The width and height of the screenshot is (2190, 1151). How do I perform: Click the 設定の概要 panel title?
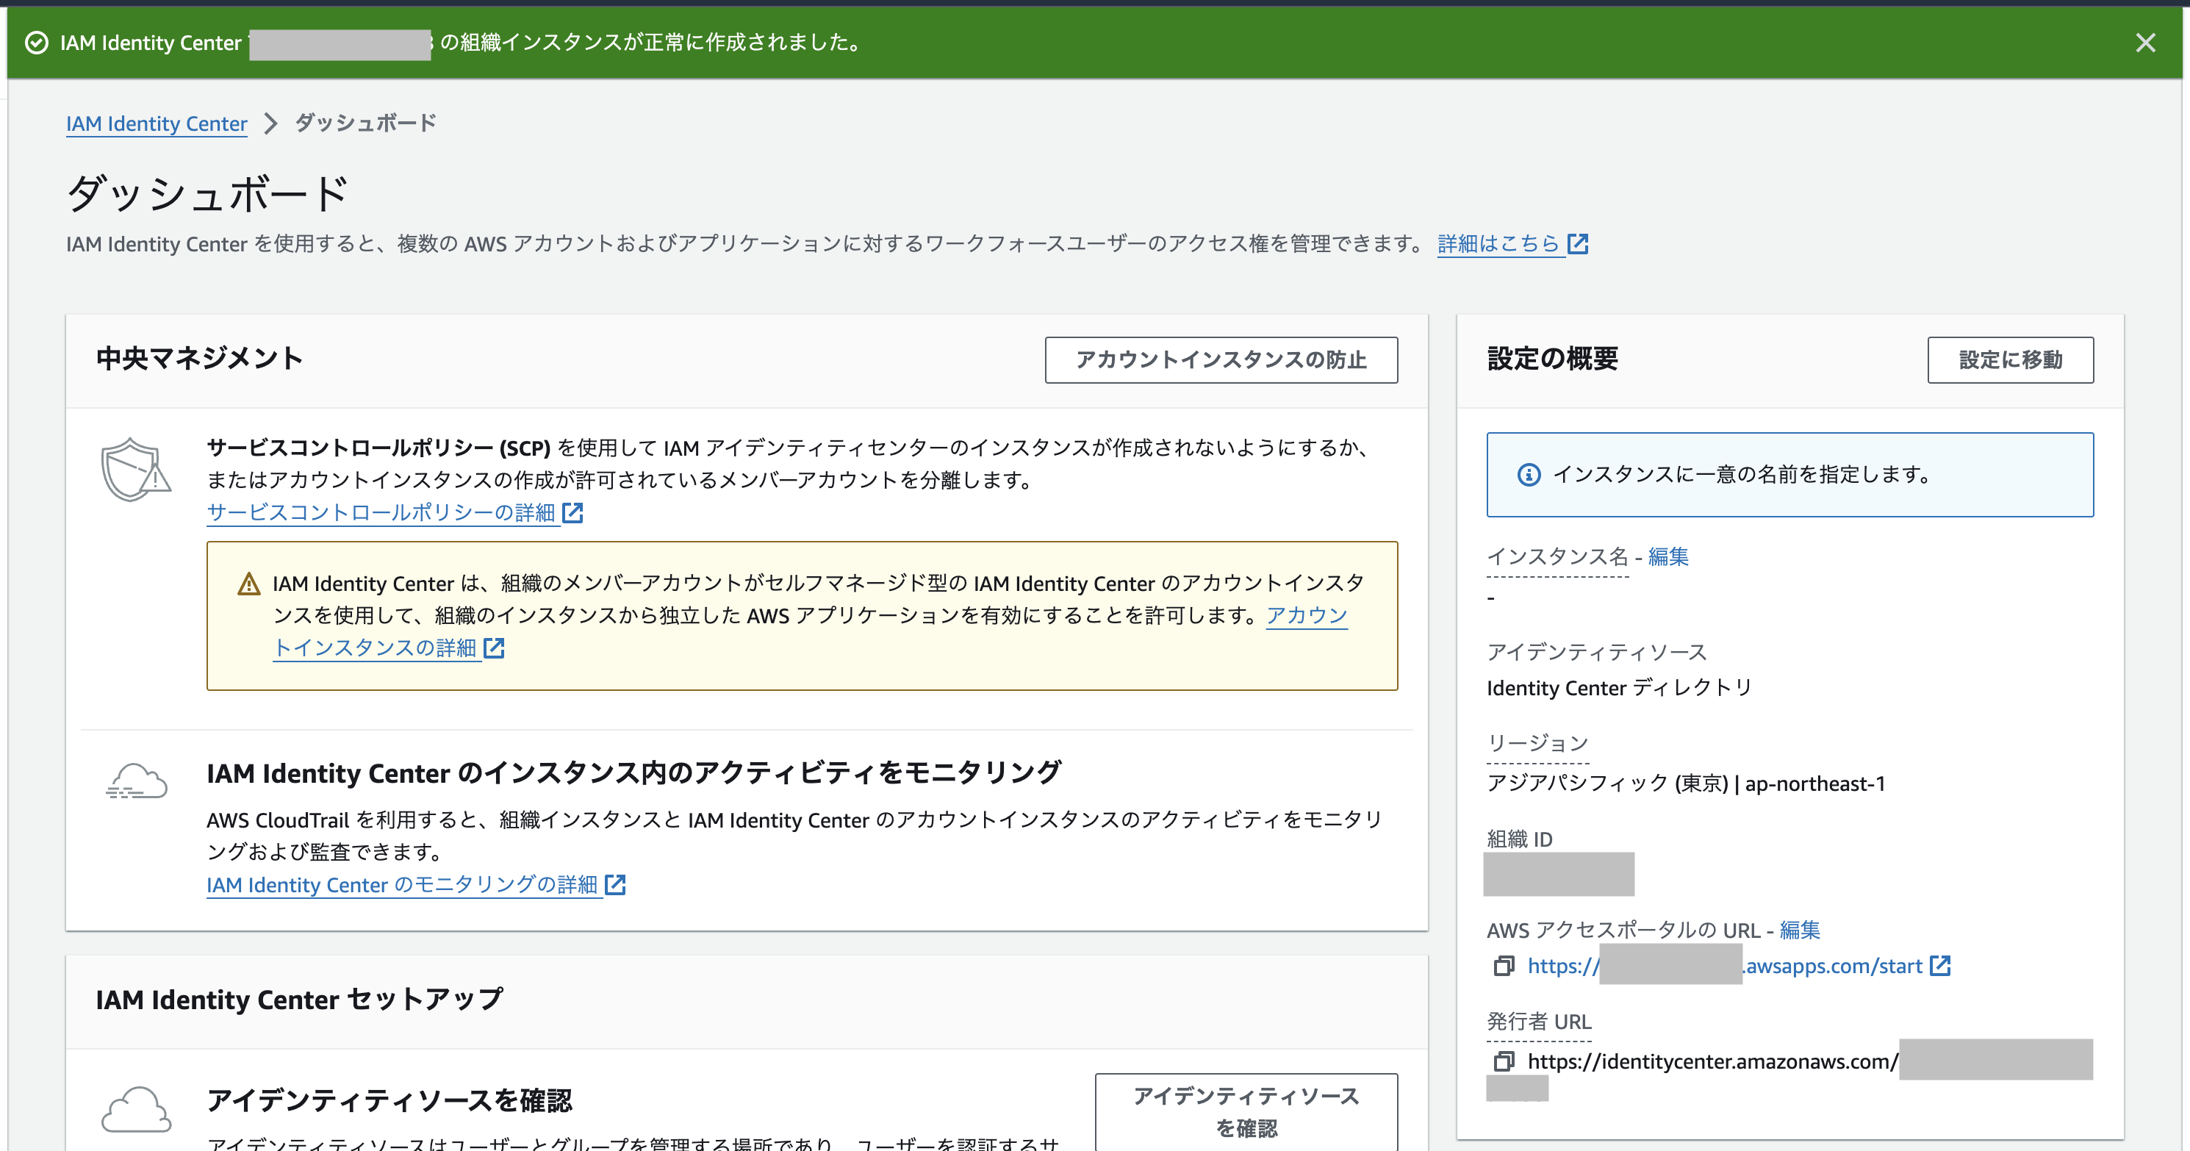[1552, 359]
